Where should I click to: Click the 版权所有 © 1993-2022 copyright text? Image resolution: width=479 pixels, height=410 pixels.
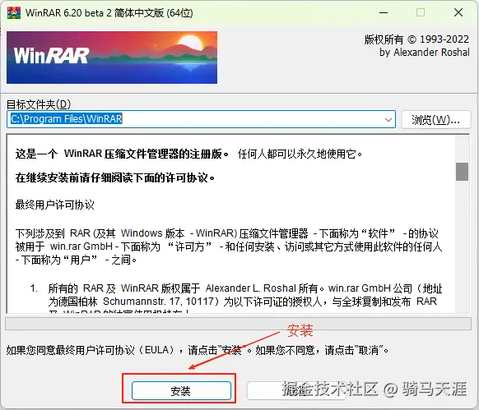[416, 39]
